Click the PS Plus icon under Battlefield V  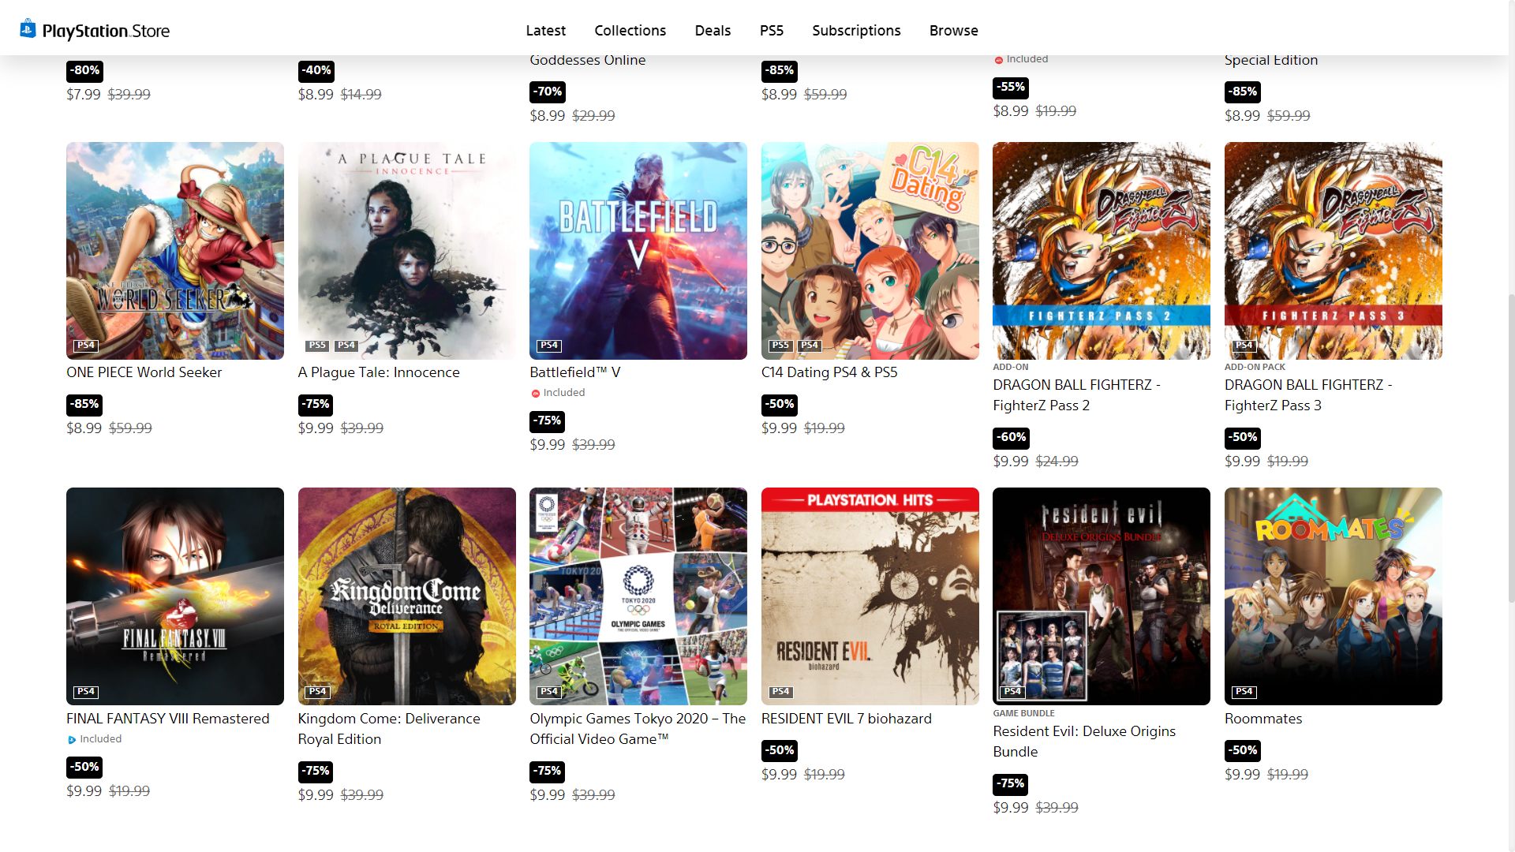(535, 393)
